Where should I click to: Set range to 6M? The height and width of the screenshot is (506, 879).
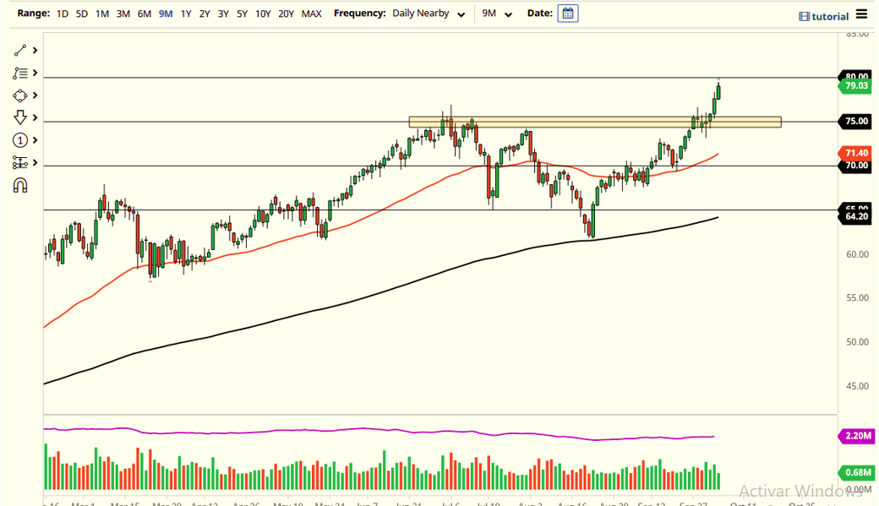point(145,14)
